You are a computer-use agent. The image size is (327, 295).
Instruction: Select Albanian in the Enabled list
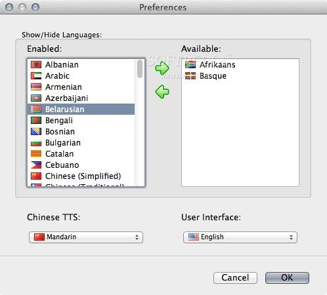point(81,64)
